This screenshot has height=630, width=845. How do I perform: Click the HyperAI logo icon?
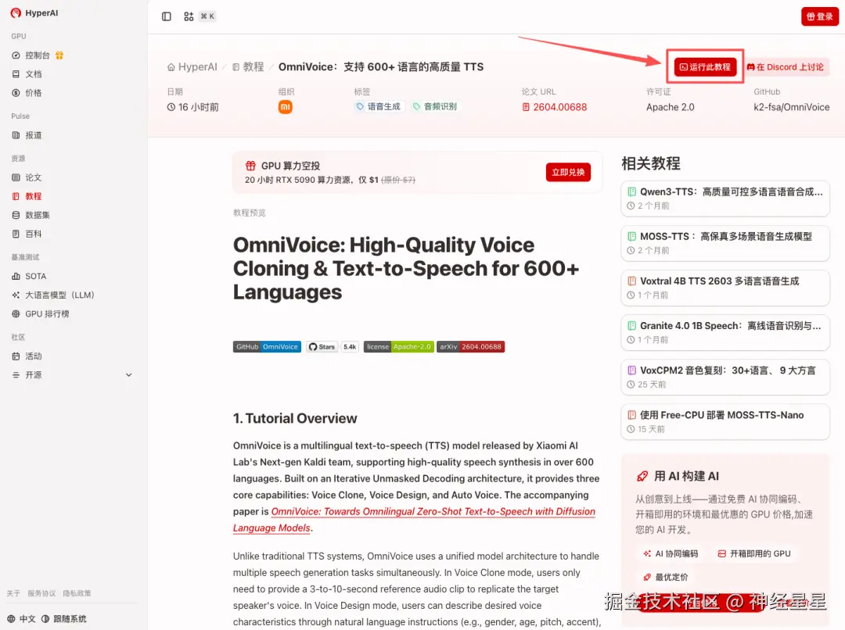[16, 13]
